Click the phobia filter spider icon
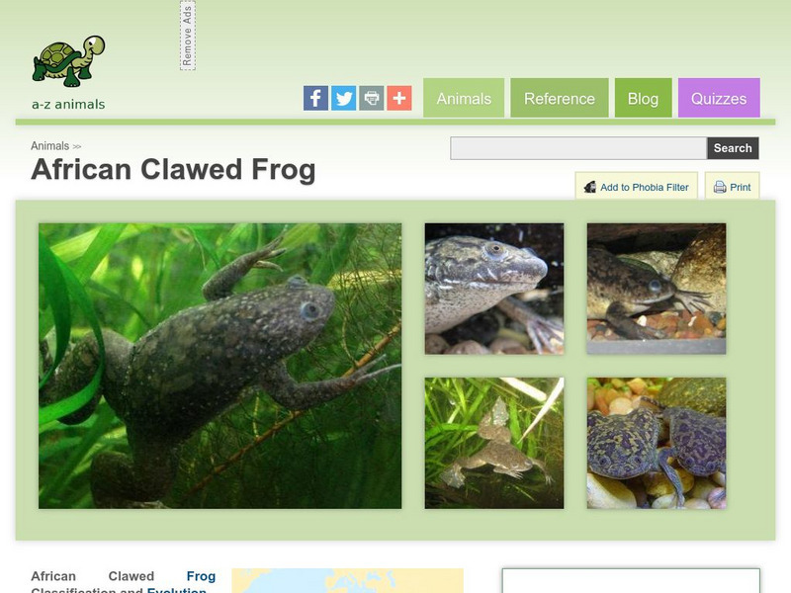 589,187
